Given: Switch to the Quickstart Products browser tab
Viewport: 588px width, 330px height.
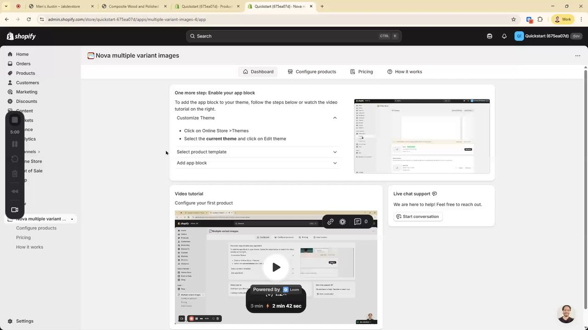Looking at the screenshot, I should click(x=207, y=6).
